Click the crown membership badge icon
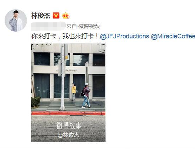The width and height of the screenshot is (195, 149). tap(66, 16)
